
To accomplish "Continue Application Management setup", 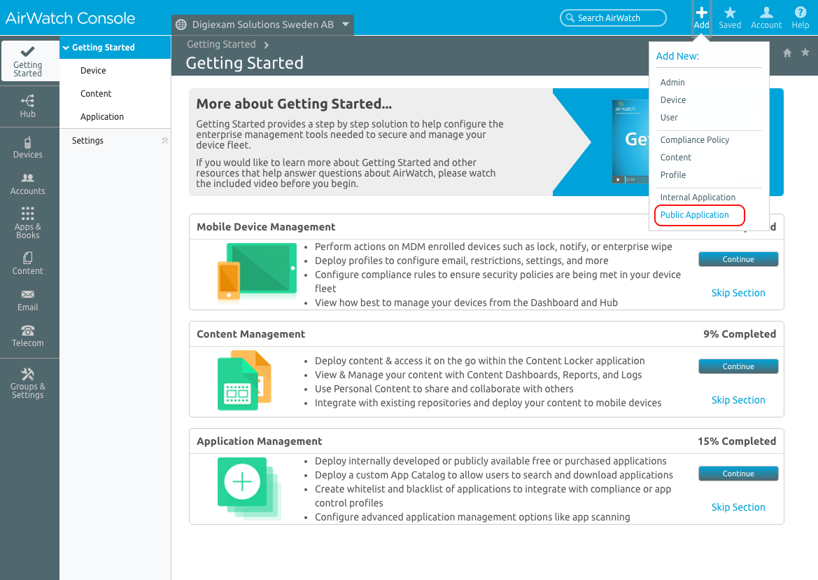I will [738, 474].
